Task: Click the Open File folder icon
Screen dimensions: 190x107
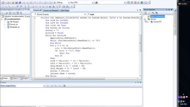Action: pyautogui.click(x=13, y=2)
